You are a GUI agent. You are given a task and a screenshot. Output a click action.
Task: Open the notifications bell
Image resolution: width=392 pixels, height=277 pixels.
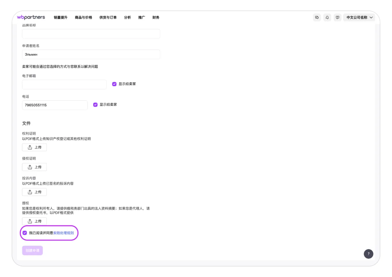coord(327,17)
